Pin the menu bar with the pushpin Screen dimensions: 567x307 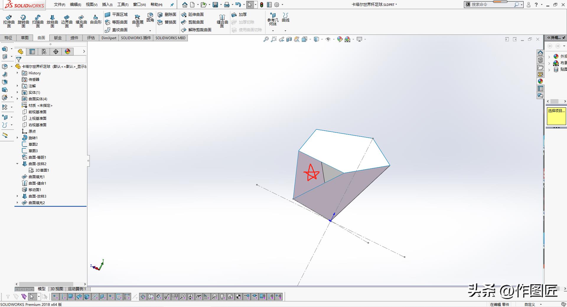(172, 5)
